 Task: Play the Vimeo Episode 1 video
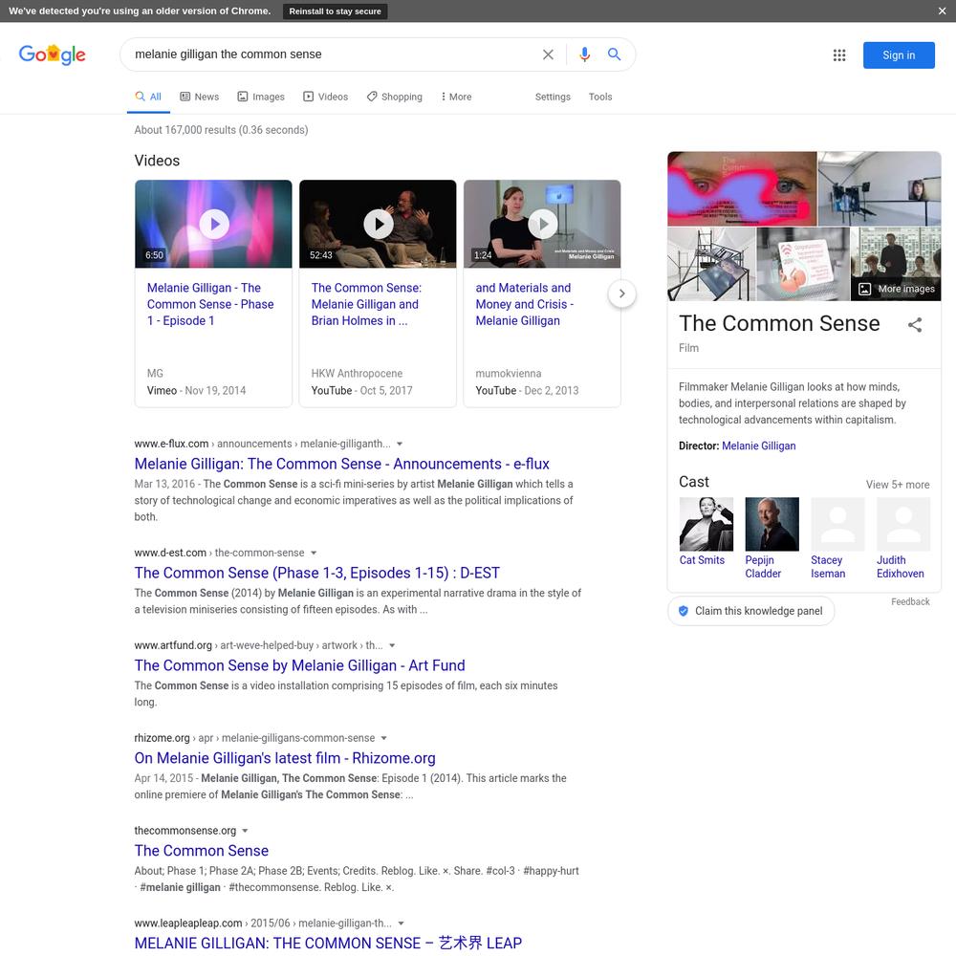214,224
